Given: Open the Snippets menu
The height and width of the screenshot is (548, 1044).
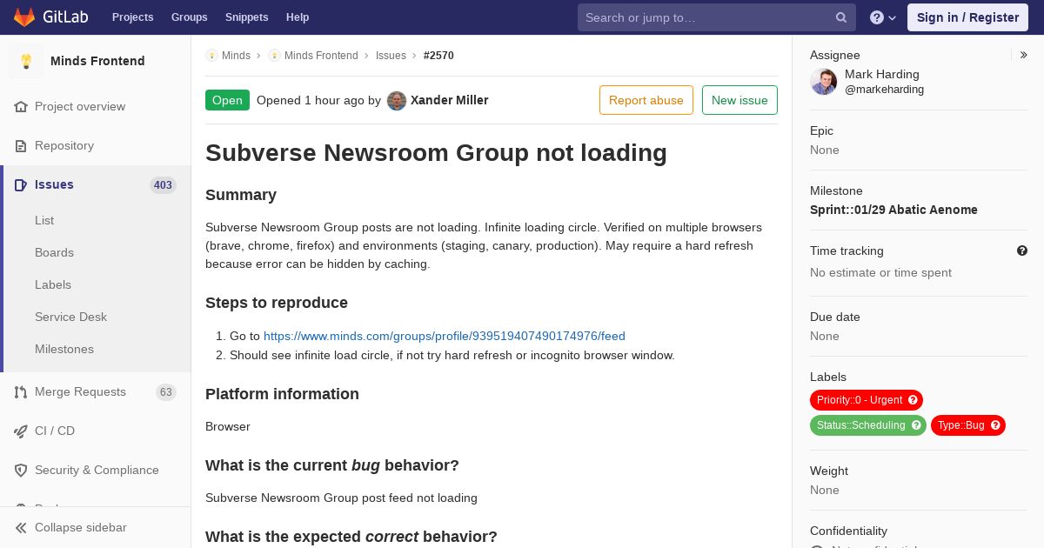Looking at the screenshot, I should point(247,17).
